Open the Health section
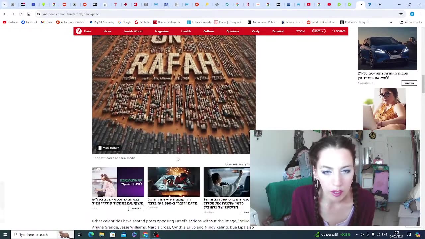 [186, 31]
